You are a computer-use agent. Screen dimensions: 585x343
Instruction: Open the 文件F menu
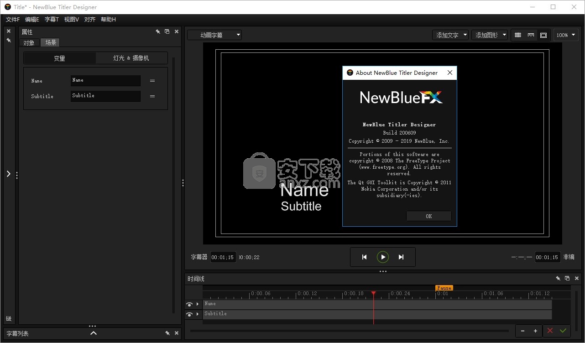pyautogui.click(x=13, y=20)
